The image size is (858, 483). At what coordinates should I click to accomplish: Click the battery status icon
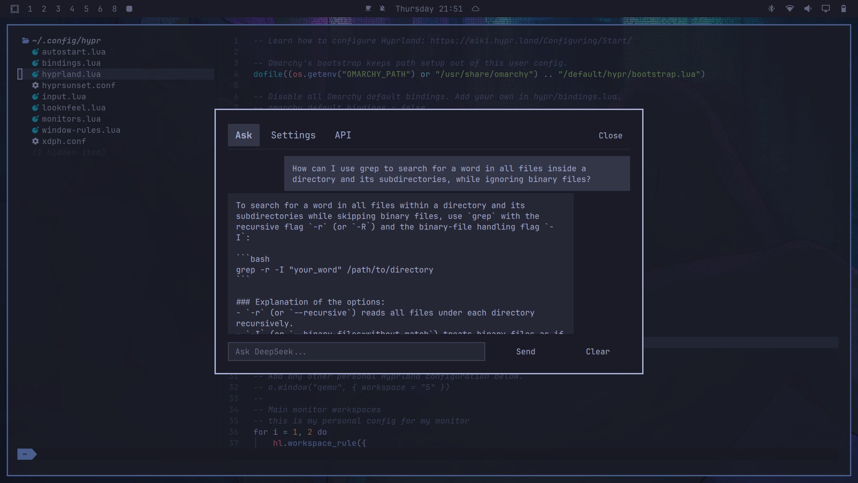[844, 8]
